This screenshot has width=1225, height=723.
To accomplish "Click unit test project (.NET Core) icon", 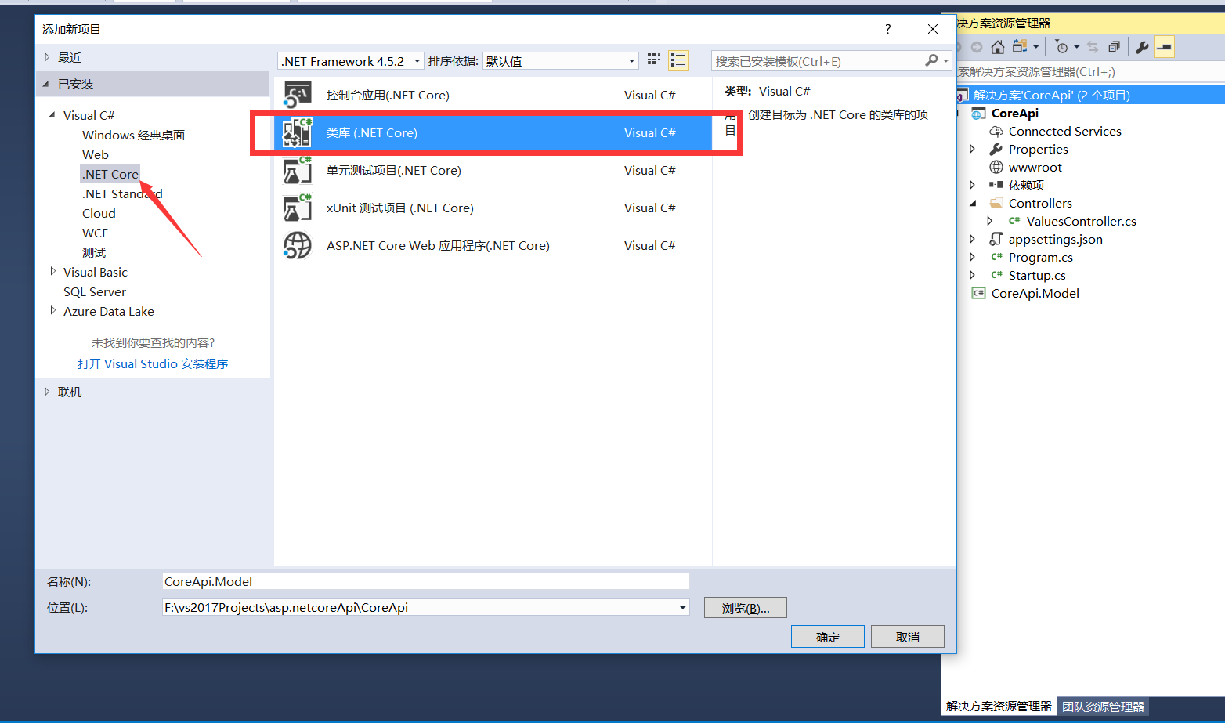I will click(298, 170).
